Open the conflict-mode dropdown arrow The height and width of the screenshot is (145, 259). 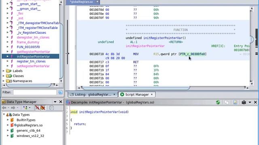coord(30,108)
